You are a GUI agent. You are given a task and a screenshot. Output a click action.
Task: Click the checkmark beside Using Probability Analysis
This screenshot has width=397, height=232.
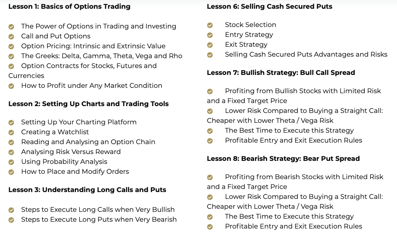pyautogui.click(x=11, y=162)
